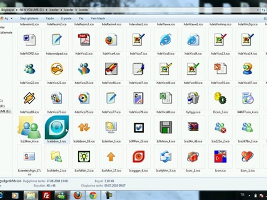
Task: Select the Winamp lightning icon hdeYico69.ico
Action: tap(30, 98)
